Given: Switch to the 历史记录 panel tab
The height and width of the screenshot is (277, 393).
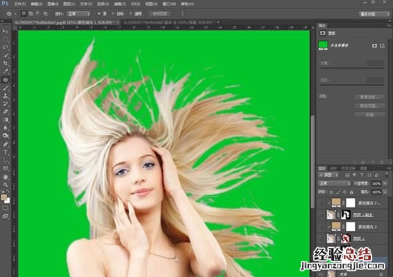Looking at the screenshot, I should [349, 168].
